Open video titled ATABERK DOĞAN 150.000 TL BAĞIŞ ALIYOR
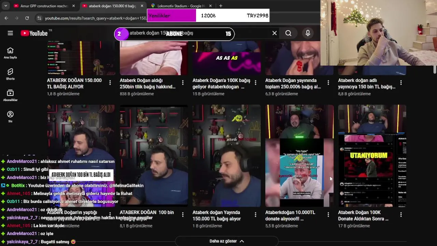This screenshot has width=437, height=246. 74,84
